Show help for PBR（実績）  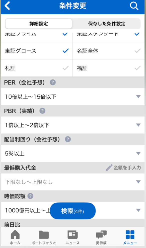point(42,111)
